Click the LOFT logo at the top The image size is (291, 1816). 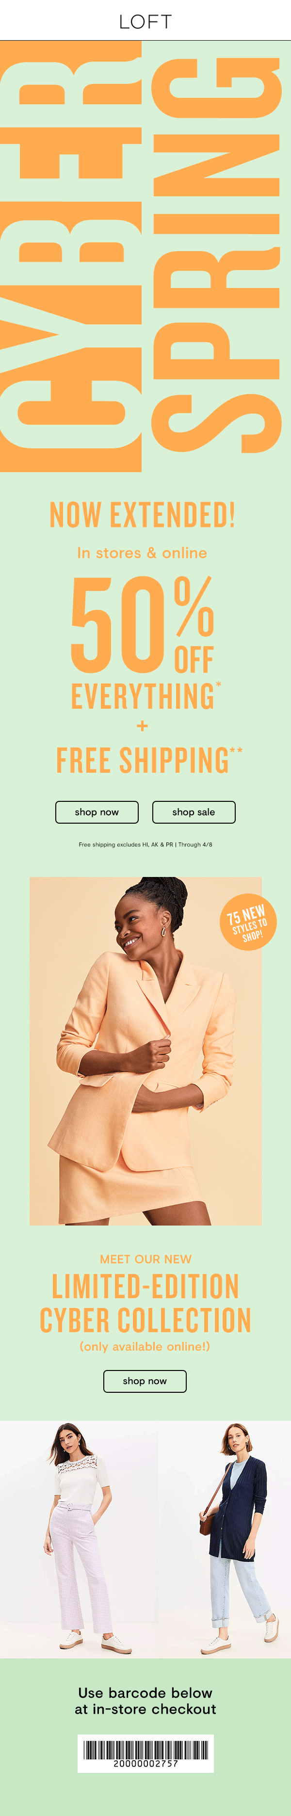tap(145, 22)
